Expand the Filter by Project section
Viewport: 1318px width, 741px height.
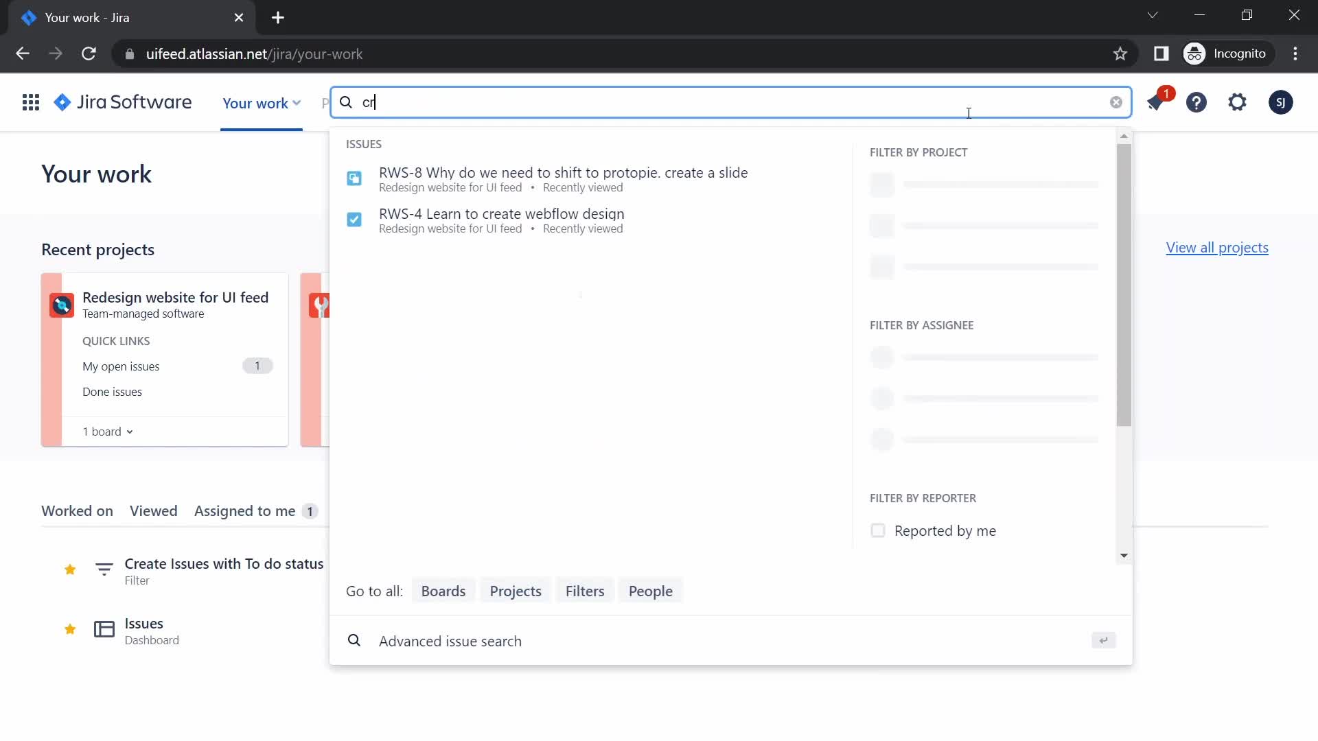tap(918, 152)
